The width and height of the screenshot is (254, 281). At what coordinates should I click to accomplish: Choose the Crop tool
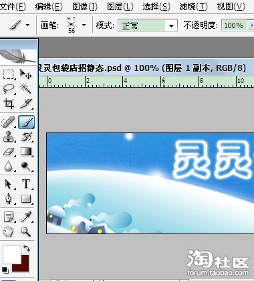click(x=9, y=104)
